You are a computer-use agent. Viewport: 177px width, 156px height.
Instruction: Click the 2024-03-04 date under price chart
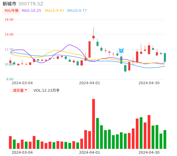click(22, 83)
